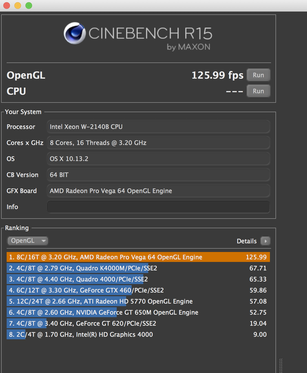Select ranking row GeForce GT 620
The width and height of the screenshot is (307, 373).
(138, 323)
